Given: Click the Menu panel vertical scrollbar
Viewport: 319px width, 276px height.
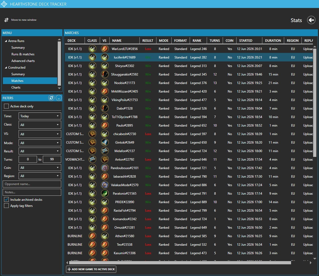Looking at the screenshot, I should [x=59, y=64].
